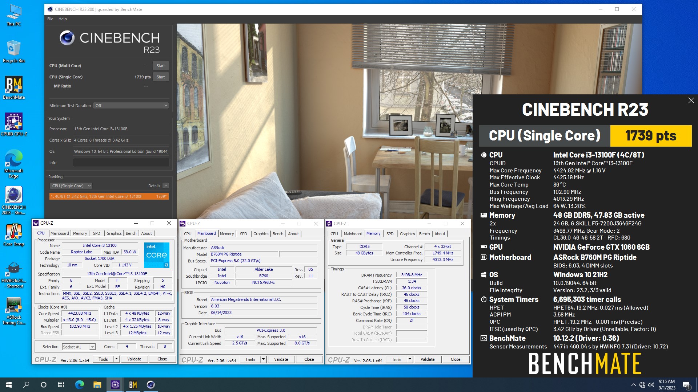Launch Microsoft Edge desktop shortcut
The image size is (698, 392).
(x=14, y=164)
